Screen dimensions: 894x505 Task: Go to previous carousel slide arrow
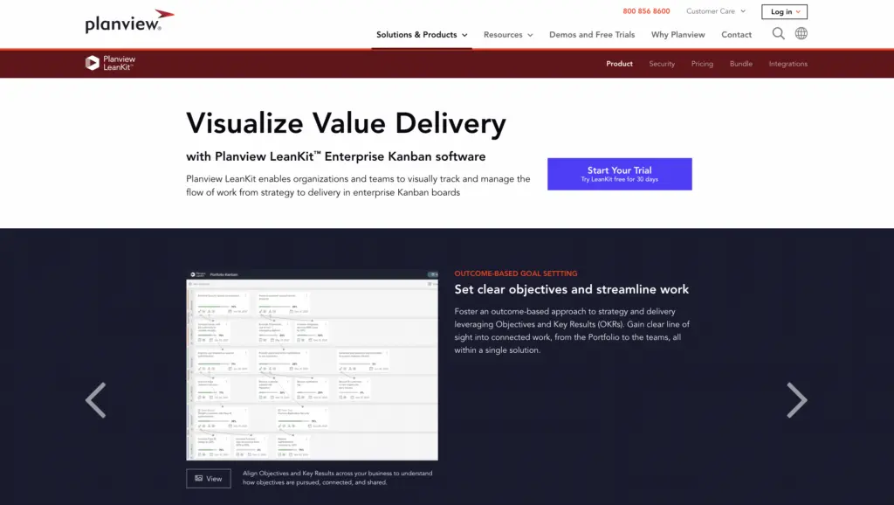(96, 400)
